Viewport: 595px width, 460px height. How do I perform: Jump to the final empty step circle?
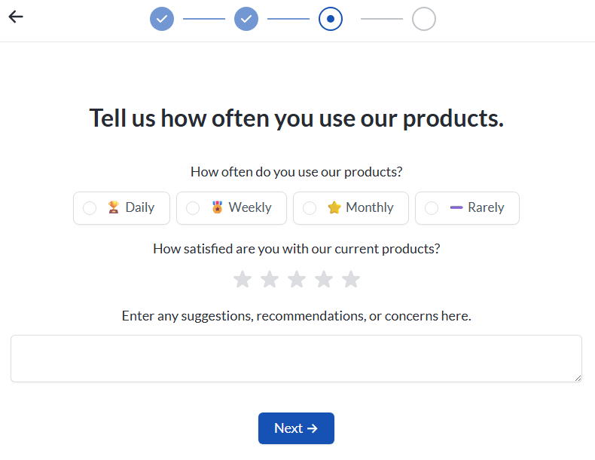click(424, 19)
